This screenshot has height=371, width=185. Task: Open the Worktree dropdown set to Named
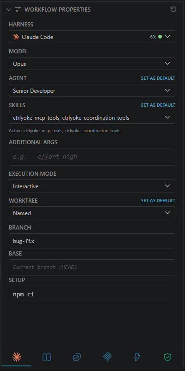(x=92, y=213)
